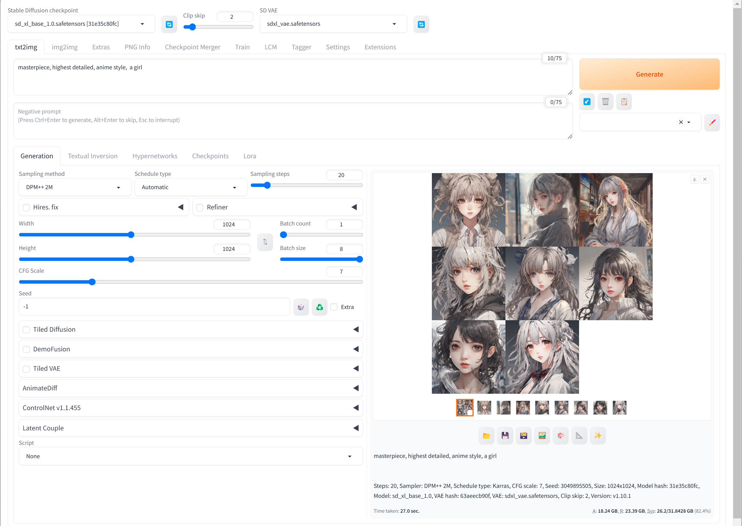Swap width and height values

(x=265, y=242)
